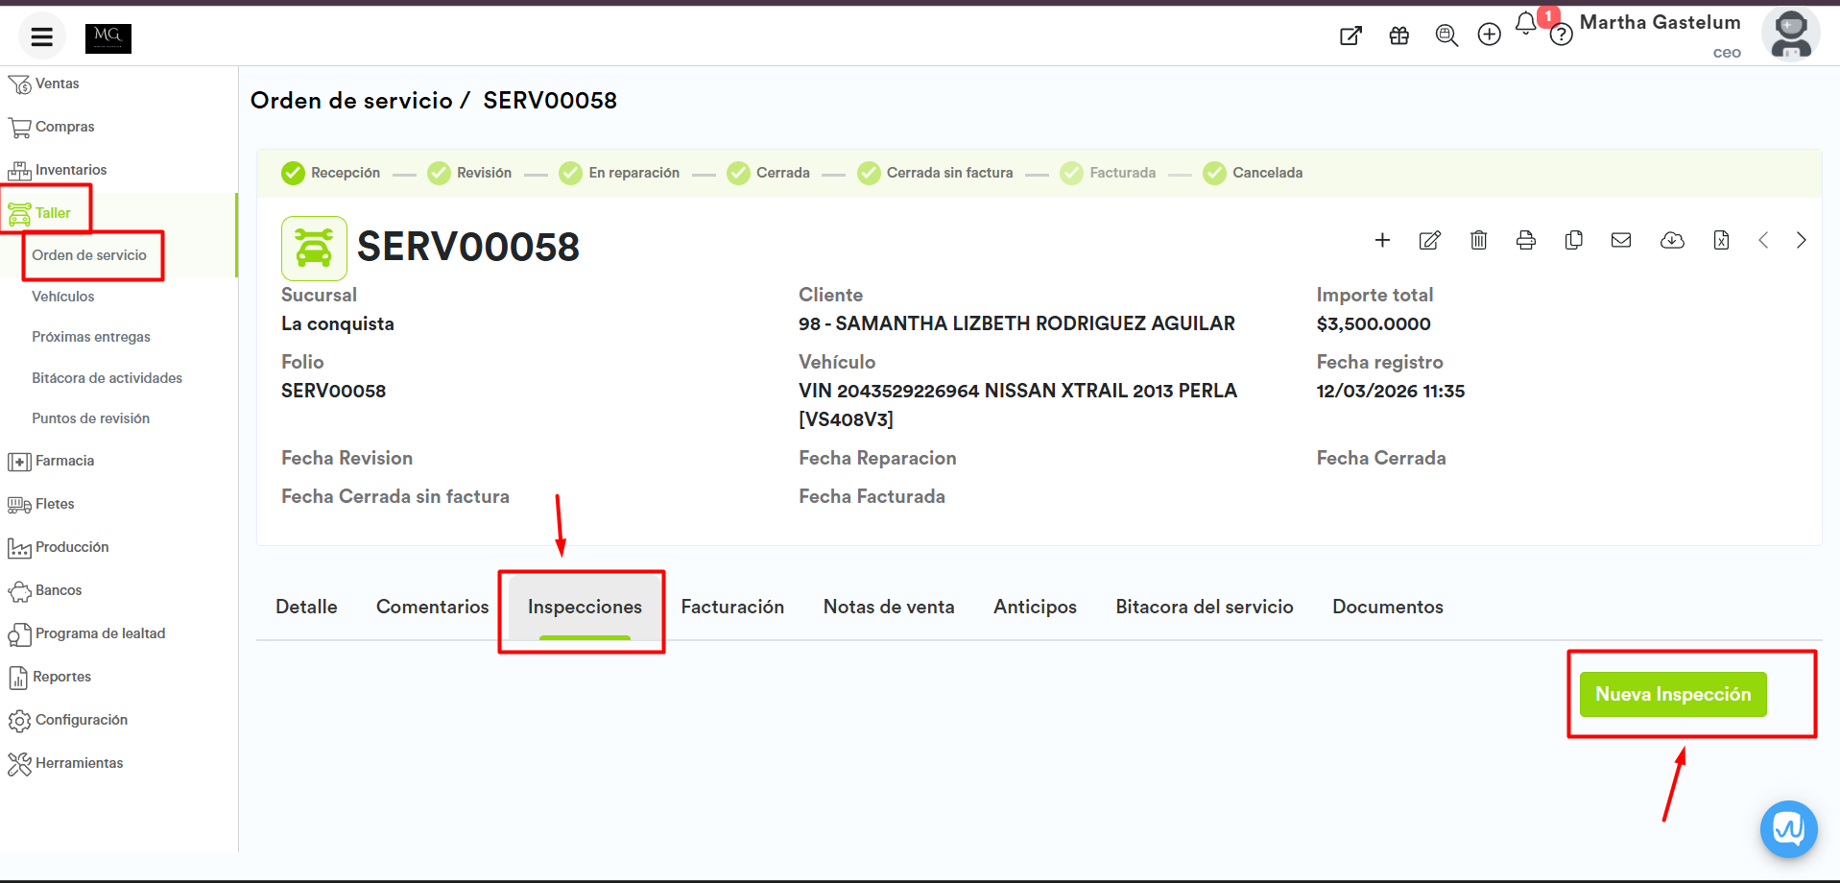The image size is (1840, 883).
Task: Export the order to Excel file icon
Action: coord(1721,240)
